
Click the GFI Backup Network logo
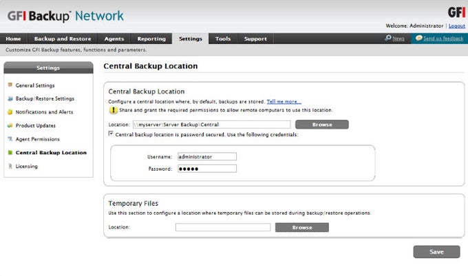click(65, 16)
